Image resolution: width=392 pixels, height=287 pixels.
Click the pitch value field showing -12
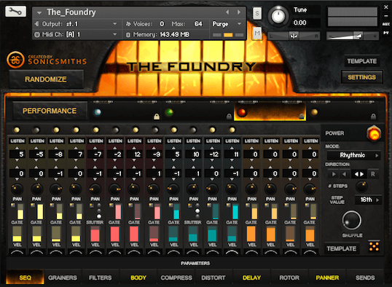[213, 154]
